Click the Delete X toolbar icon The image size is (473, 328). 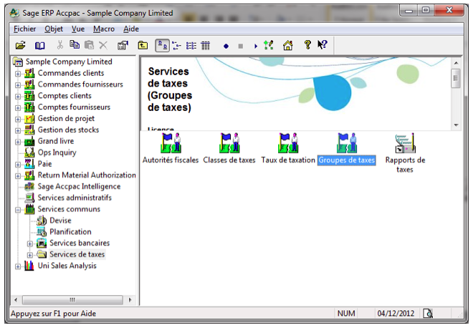tap(103, 46)
